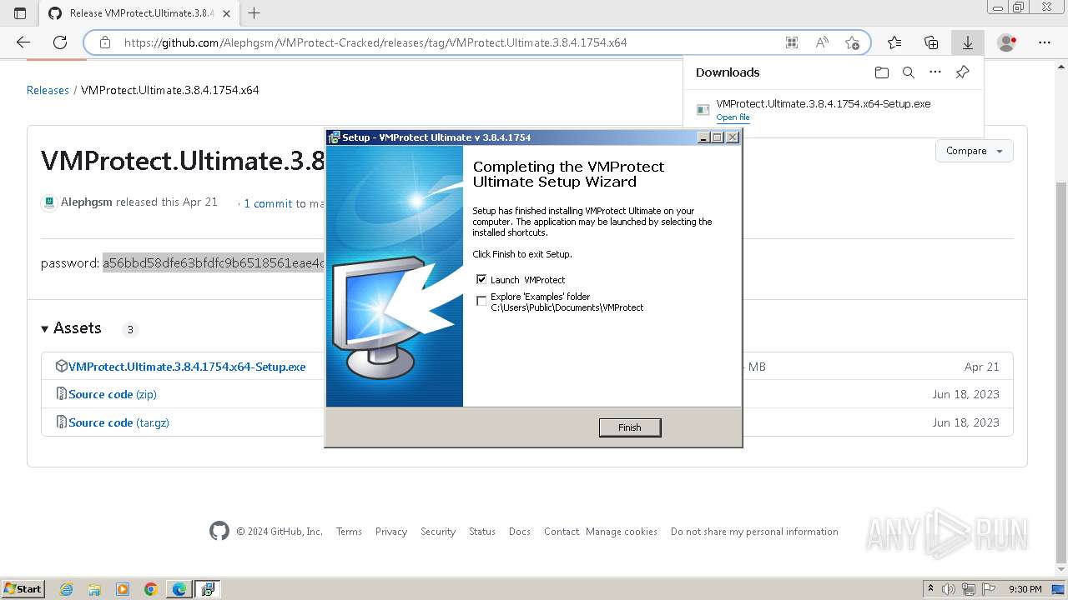Open the Windows Start menu
Viewport: 1068px width, 600px height.
tap(23, 588)
